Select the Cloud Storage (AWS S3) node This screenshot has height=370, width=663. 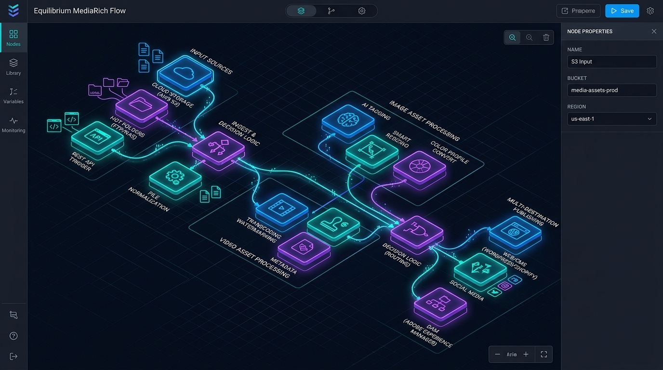pyautogui.click(x=186, y=73)
